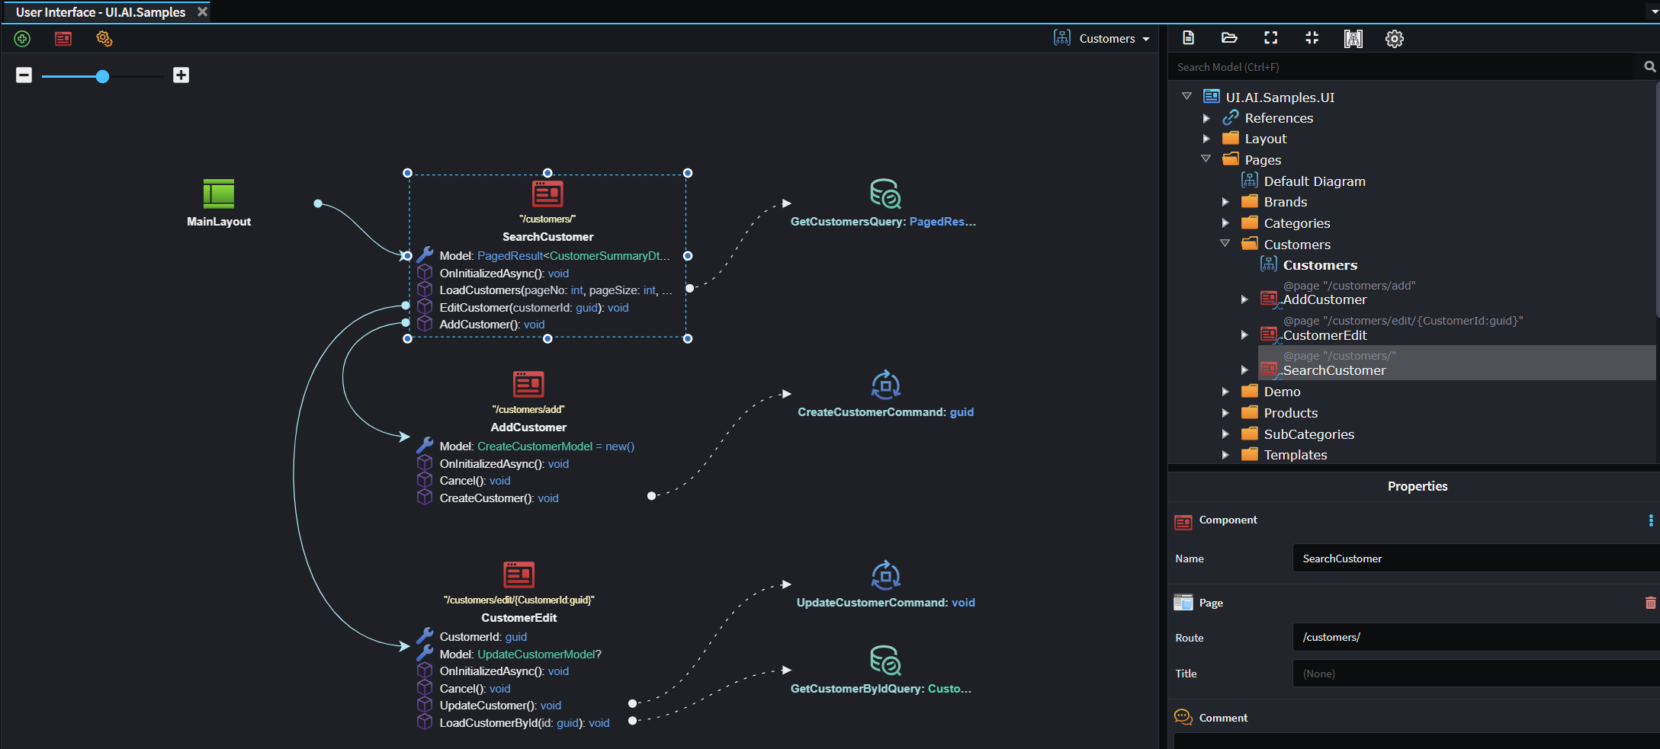Open the Customers dropdown at the top right
The width and height of the screenshot is (1660, 749).
(1102, 38)
